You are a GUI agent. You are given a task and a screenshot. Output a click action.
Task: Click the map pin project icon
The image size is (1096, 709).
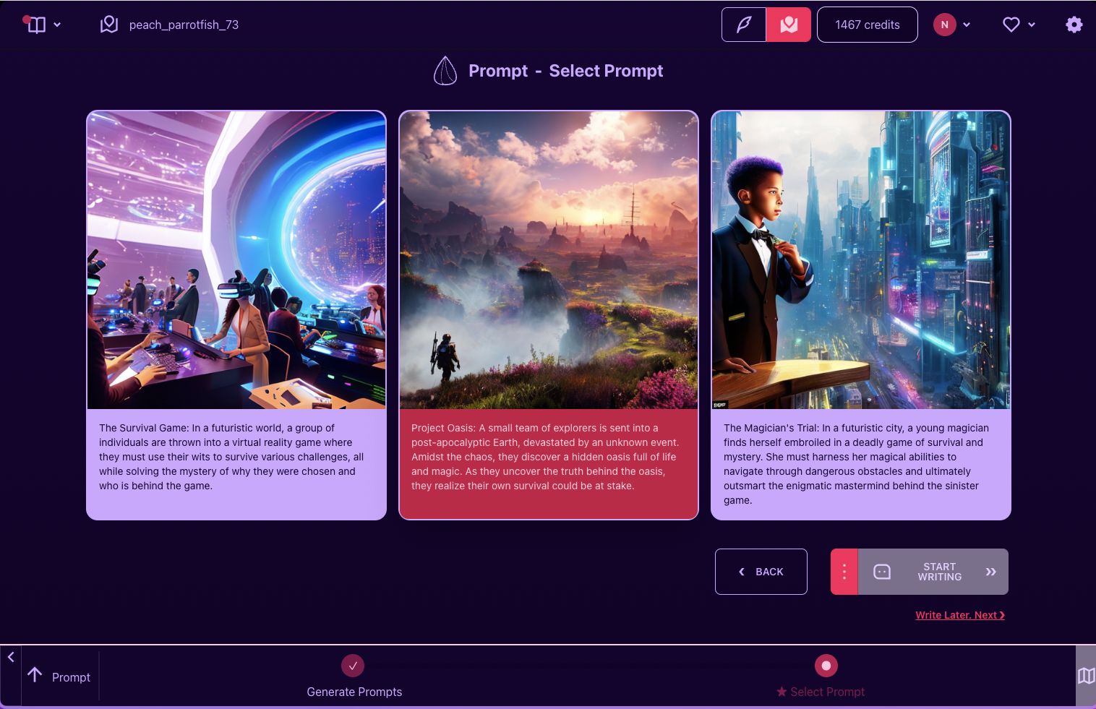tap(109, 25)
